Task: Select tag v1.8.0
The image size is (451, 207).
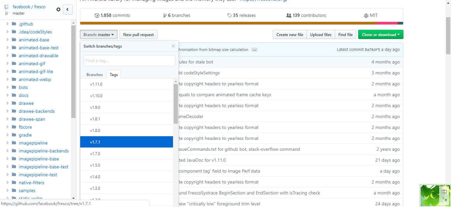Action: pos(126,130)
